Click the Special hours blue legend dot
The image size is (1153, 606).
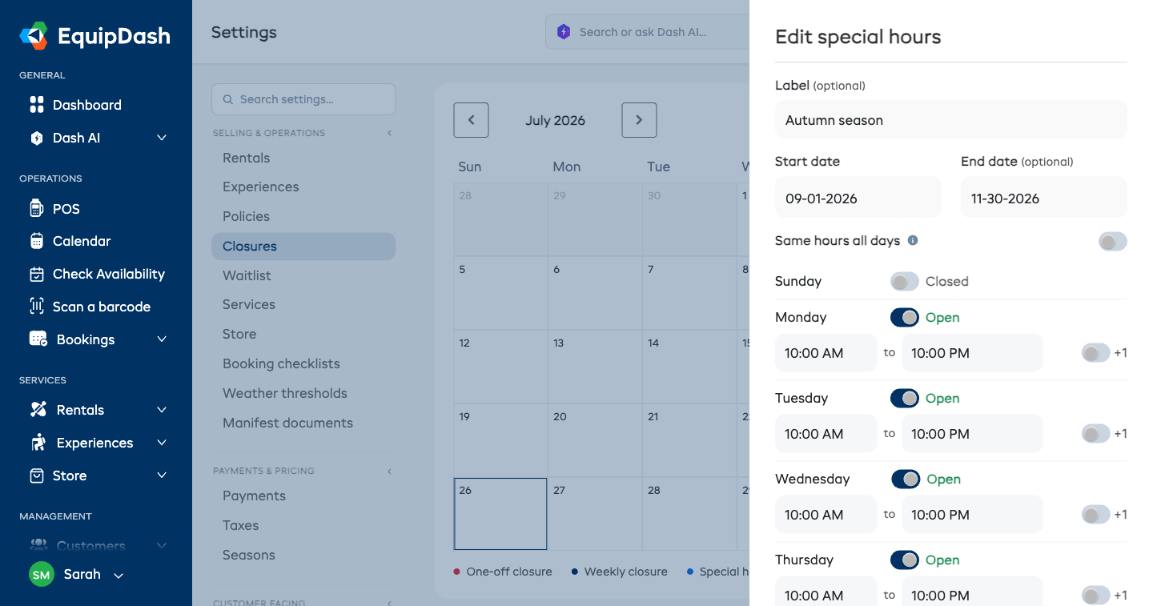click(x=690, y=572)
